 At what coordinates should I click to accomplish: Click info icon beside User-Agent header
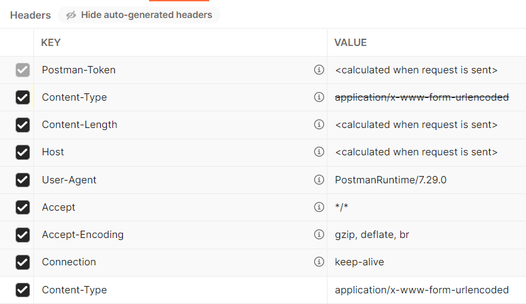coord(319,180)
